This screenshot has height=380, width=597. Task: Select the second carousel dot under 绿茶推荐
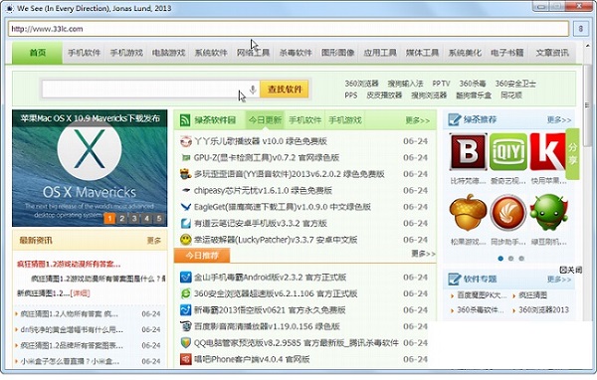(x=511, y=259)
